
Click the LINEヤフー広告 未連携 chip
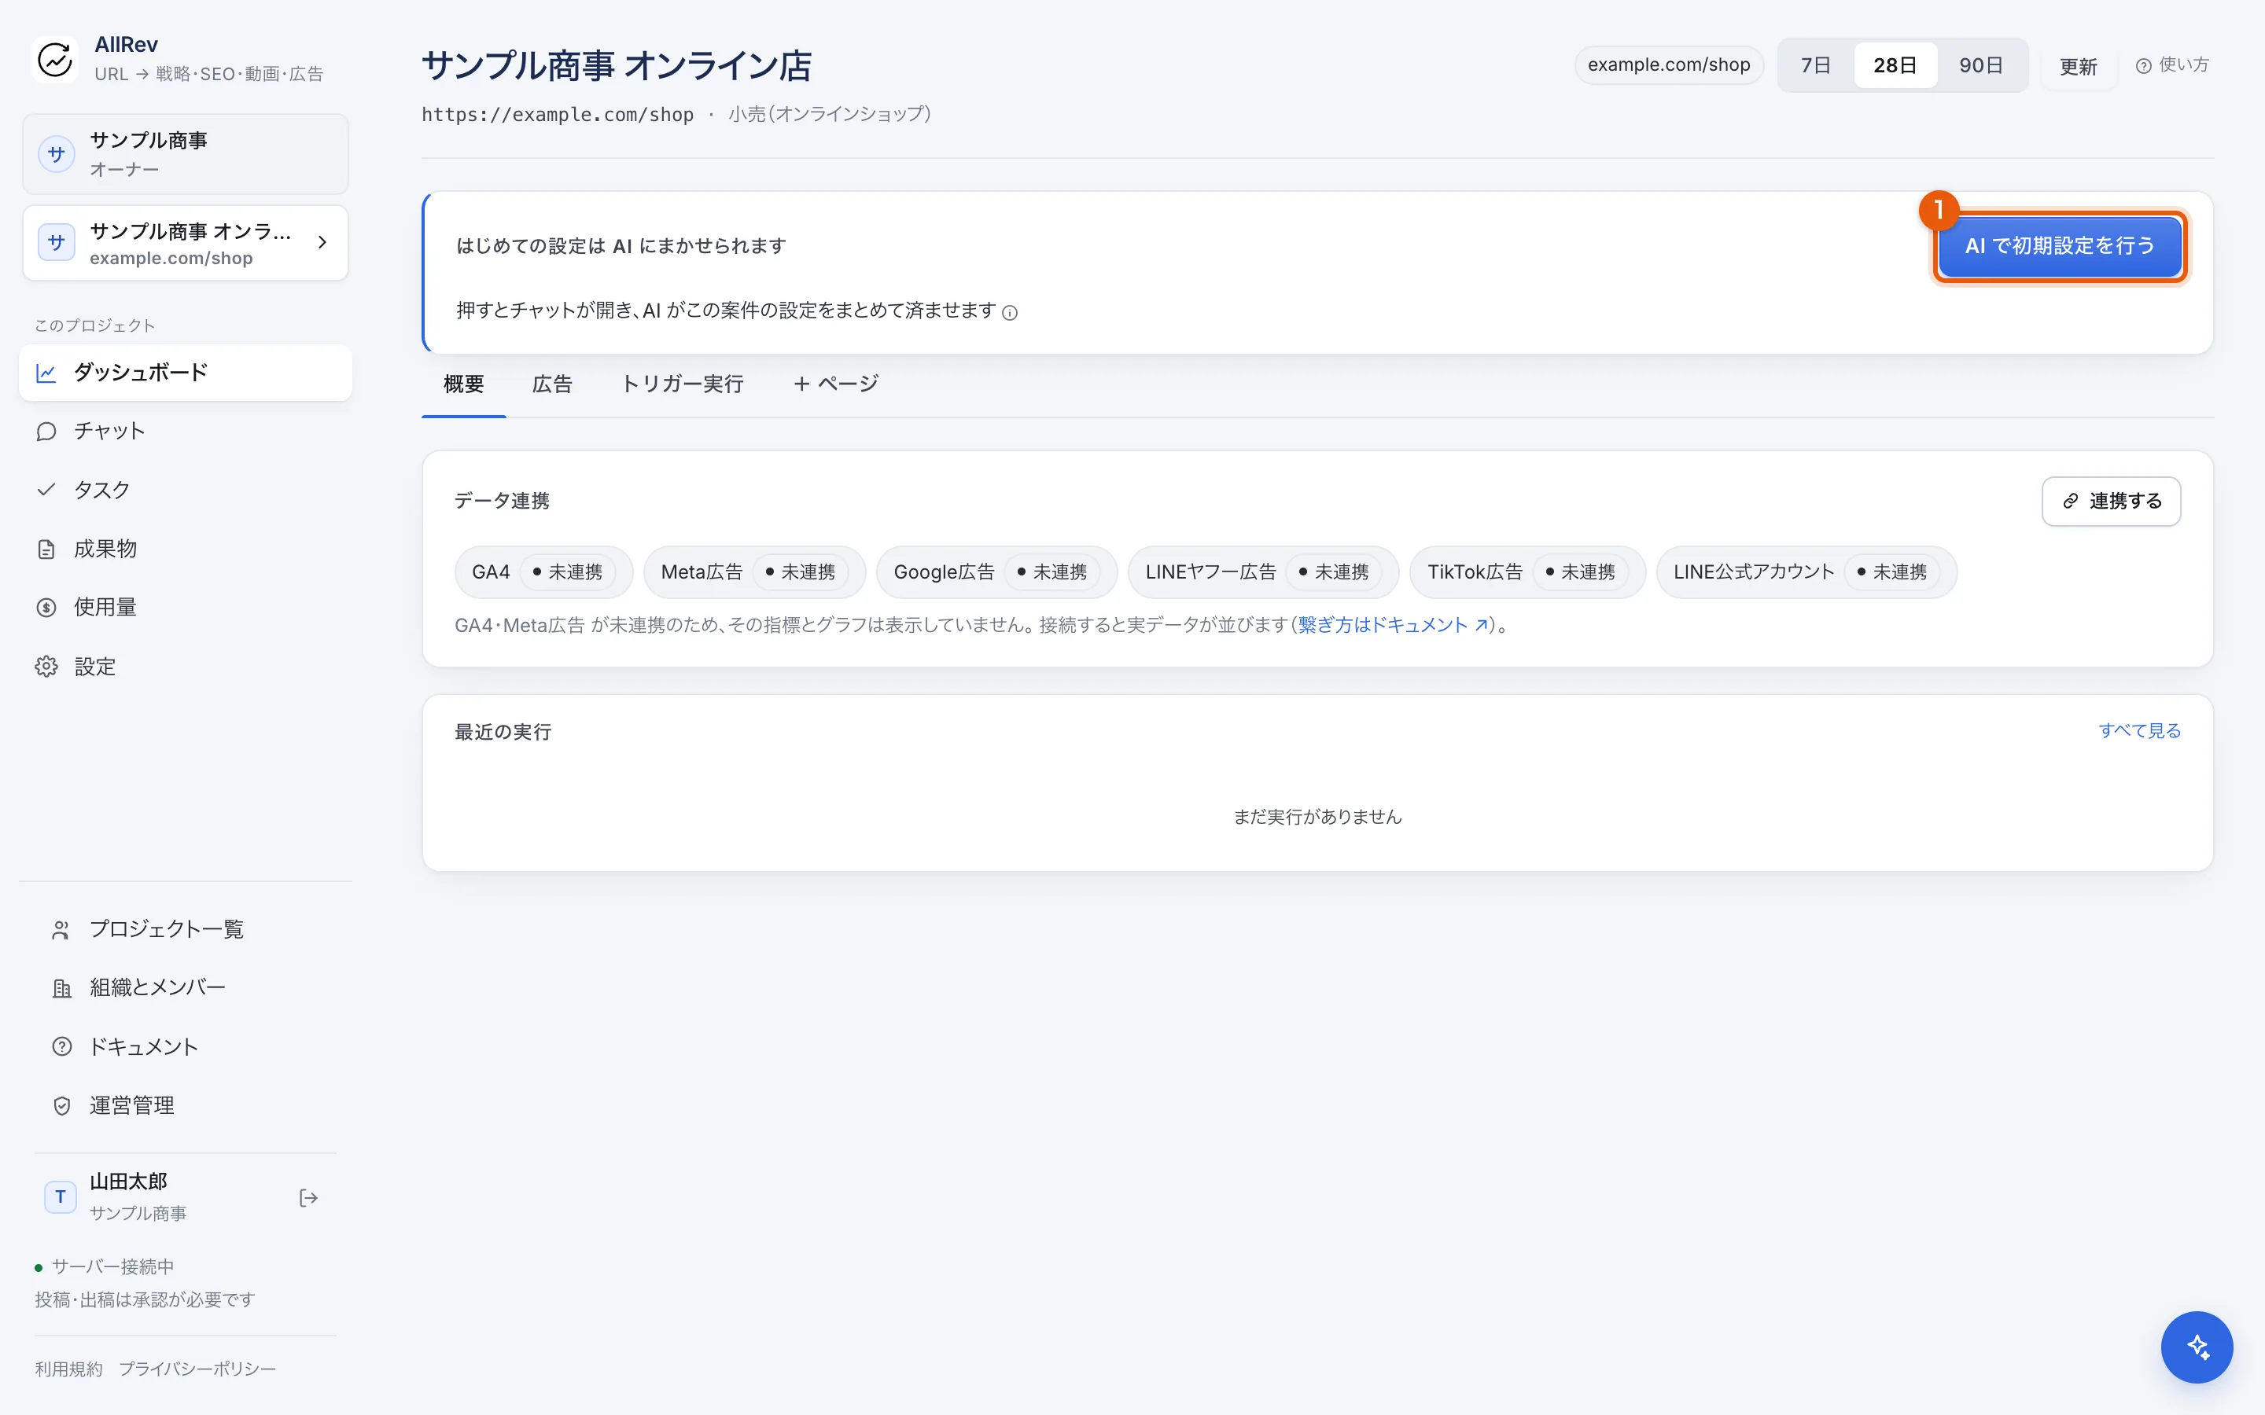tap(1264, 572)
